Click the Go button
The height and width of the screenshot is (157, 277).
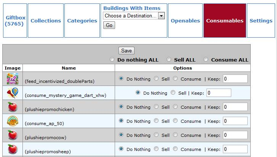click(x=109, y=25)
